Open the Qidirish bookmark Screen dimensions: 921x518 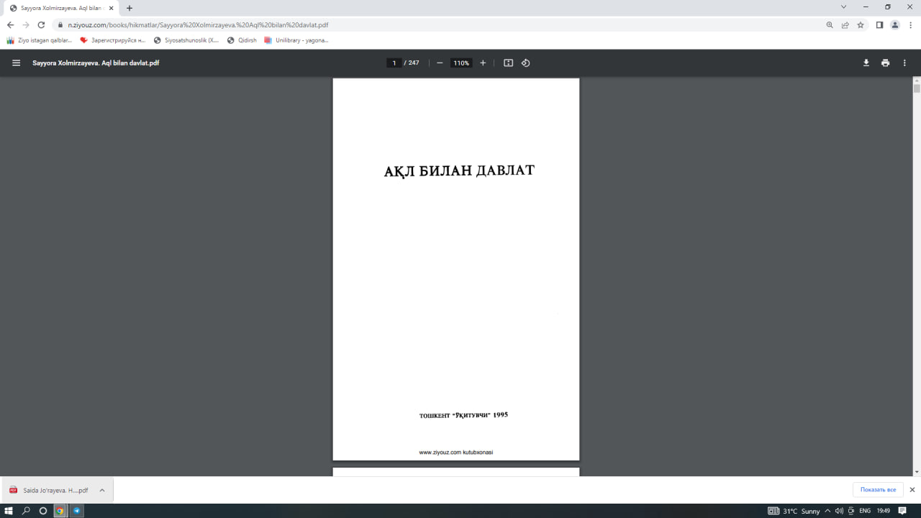pos(243,40)
